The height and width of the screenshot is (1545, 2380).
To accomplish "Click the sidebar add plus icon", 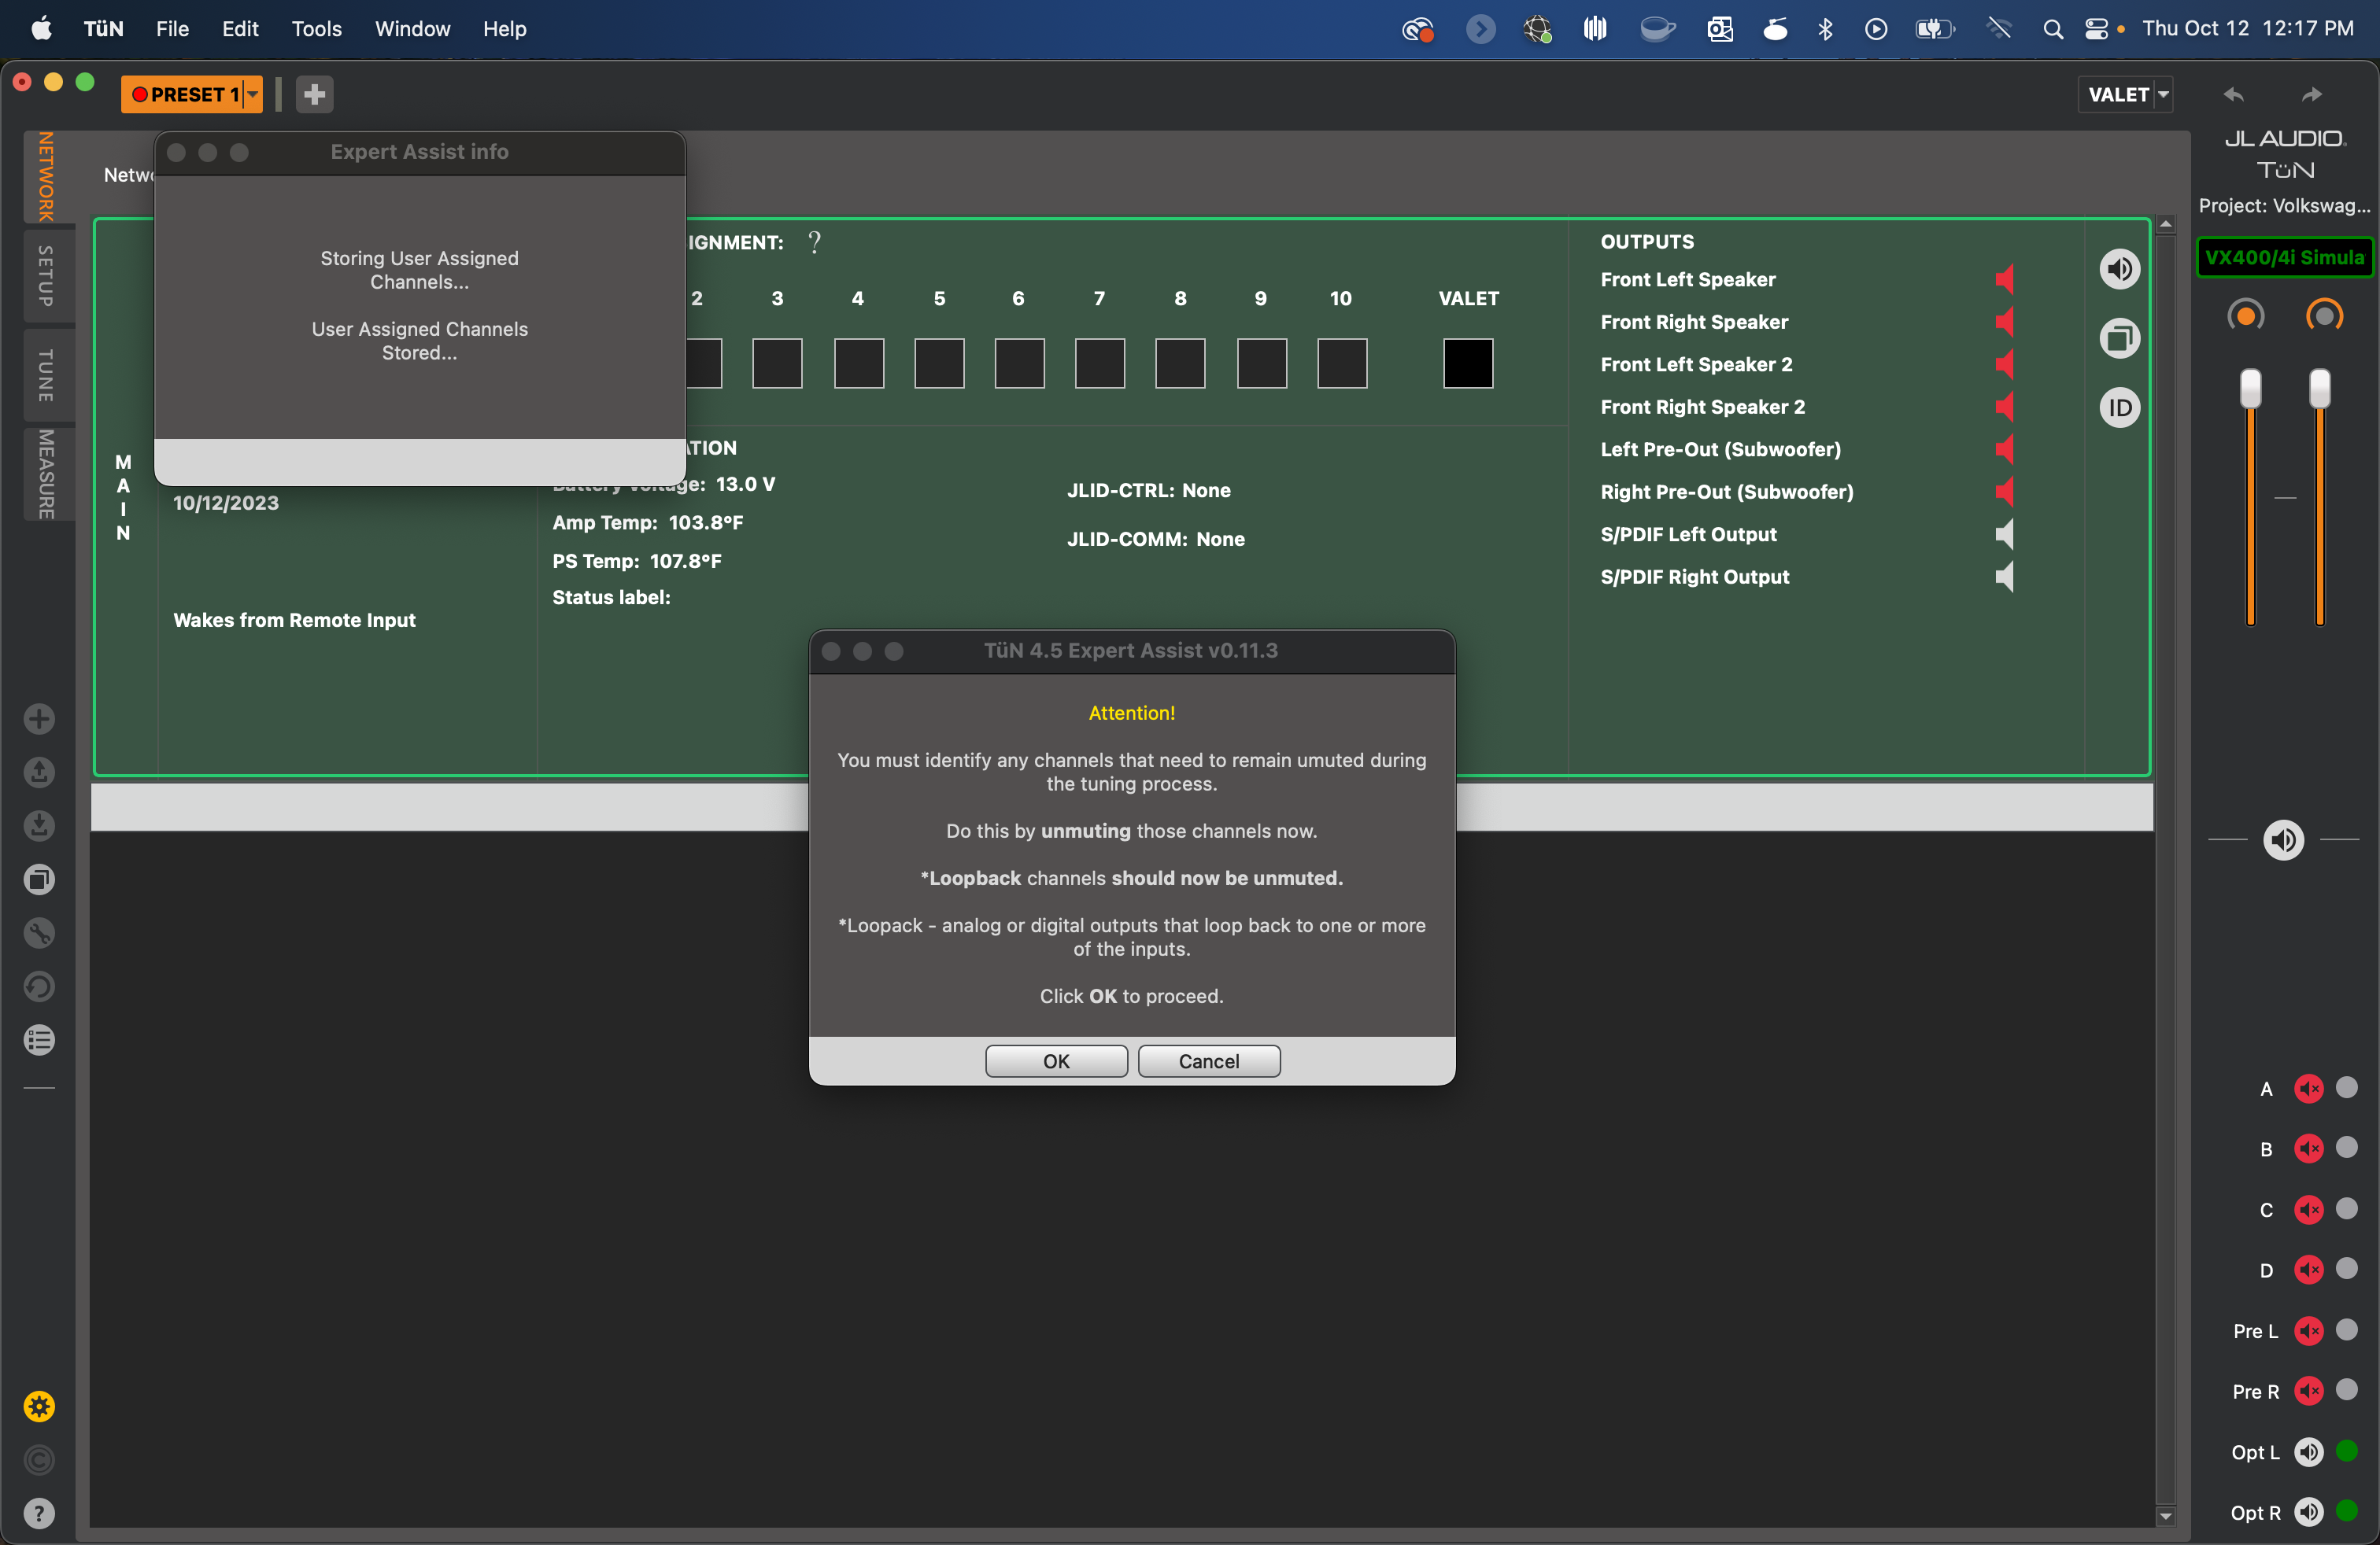I will [x=39, y=718].
